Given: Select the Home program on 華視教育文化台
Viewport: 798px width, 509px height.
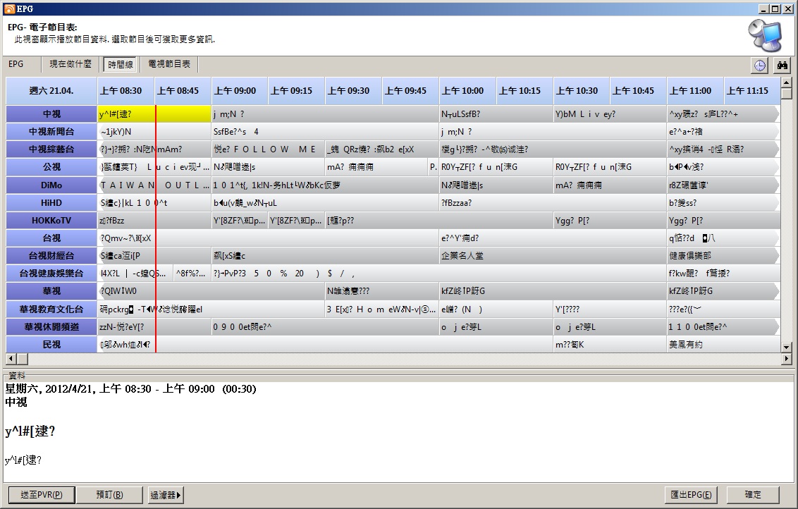Looking at the screenshot, I should [381, 309].
